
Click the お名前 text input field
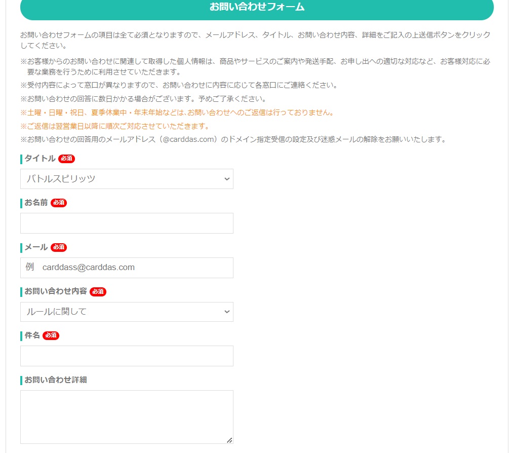click(x=127, y=223)
